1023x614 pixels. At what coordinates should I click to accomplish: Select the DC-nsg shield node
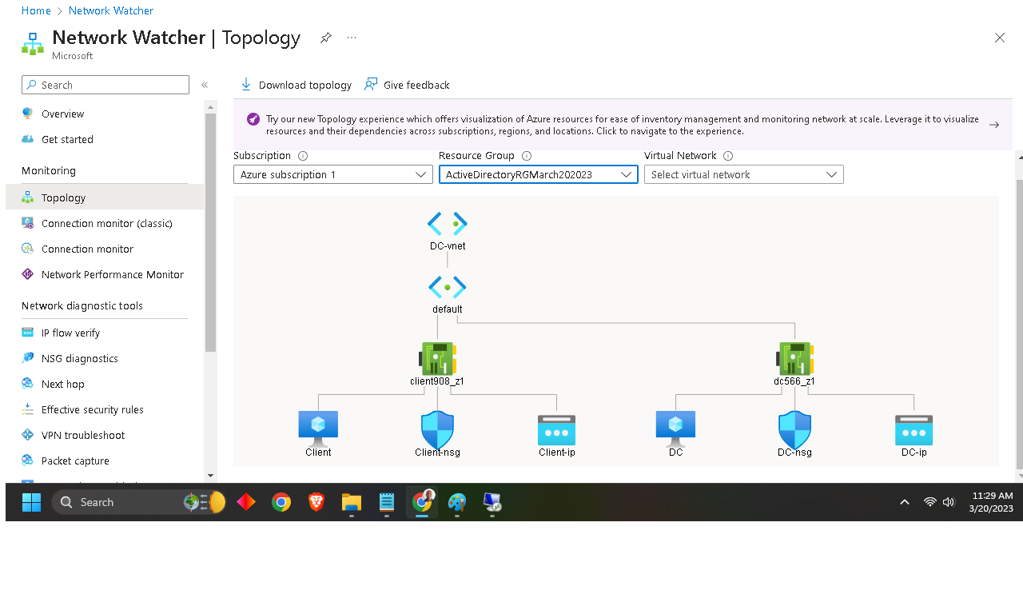click(x=794, y=430)
